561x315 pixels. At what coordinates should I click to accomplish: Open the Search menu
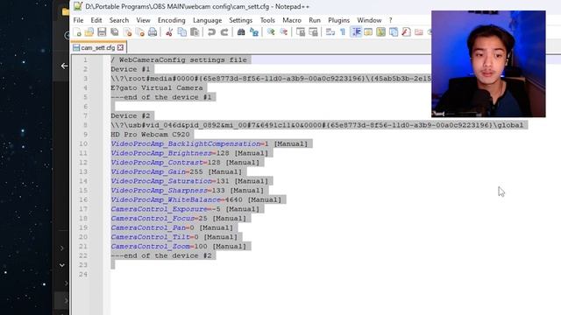point(119,20)
